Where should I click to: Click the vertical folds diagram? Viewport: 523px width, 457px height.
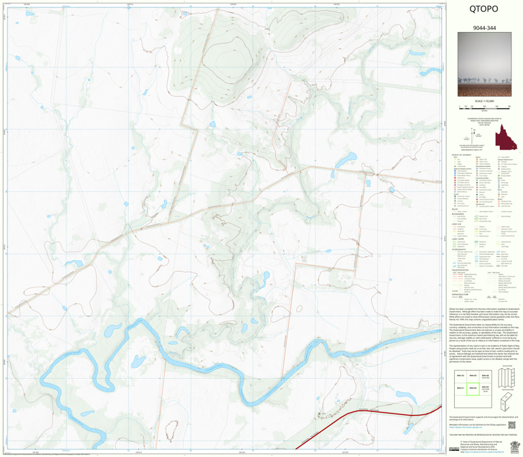tap(507, 378)
